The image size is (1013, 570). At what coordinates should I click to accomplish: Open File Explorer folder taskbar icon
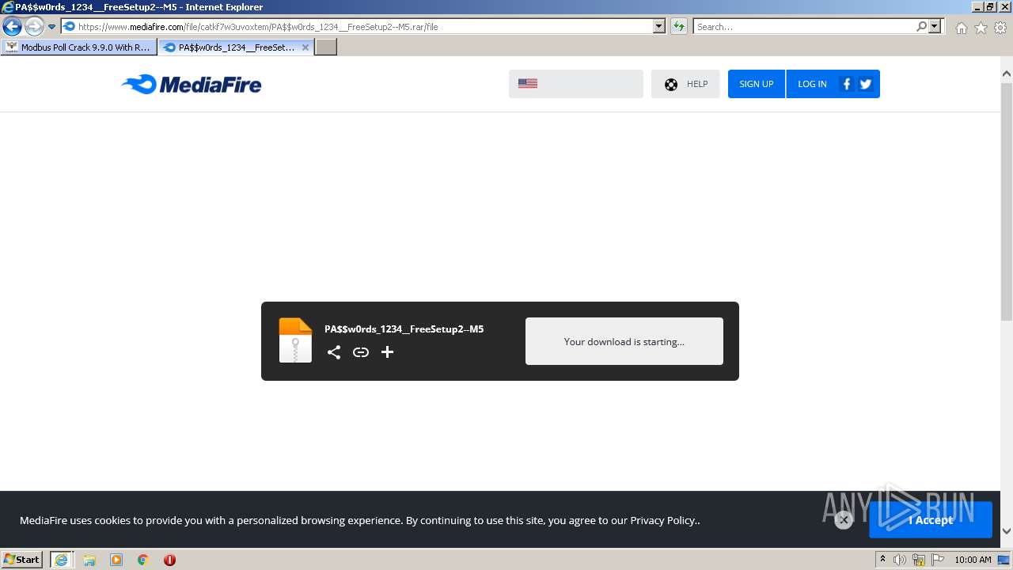coord(89,560)
